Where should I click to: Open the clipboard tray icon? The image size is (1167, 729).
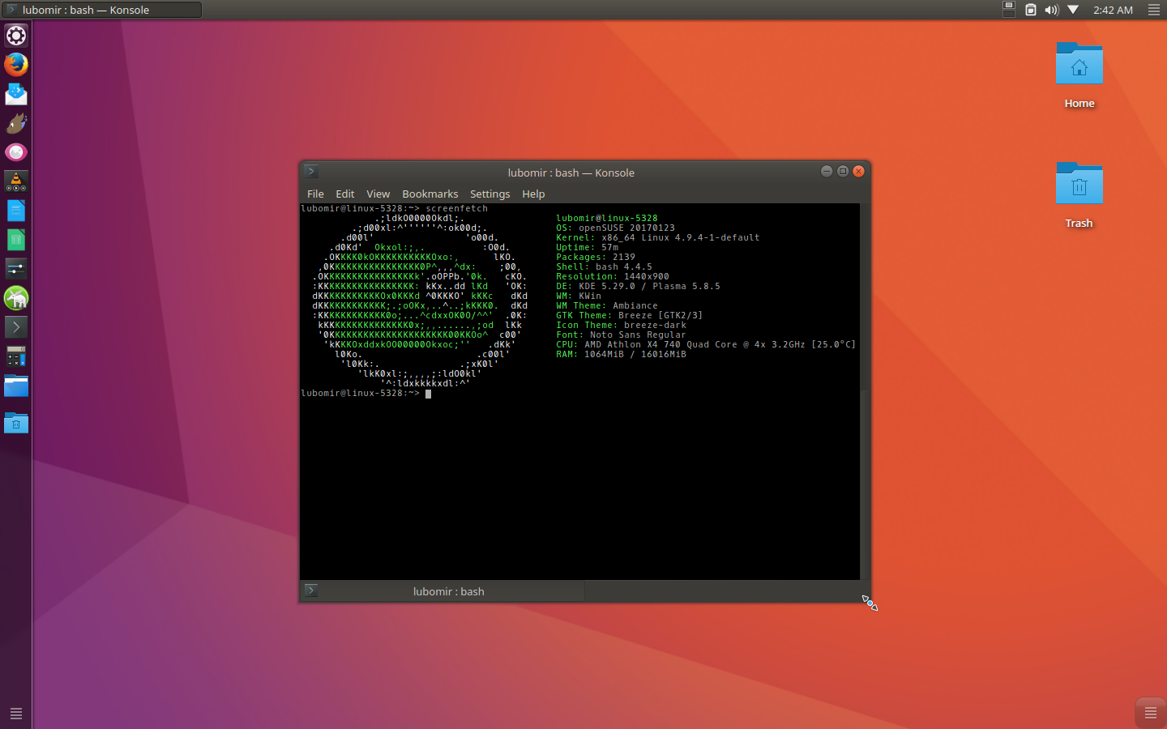click(x=1031, y=10)
